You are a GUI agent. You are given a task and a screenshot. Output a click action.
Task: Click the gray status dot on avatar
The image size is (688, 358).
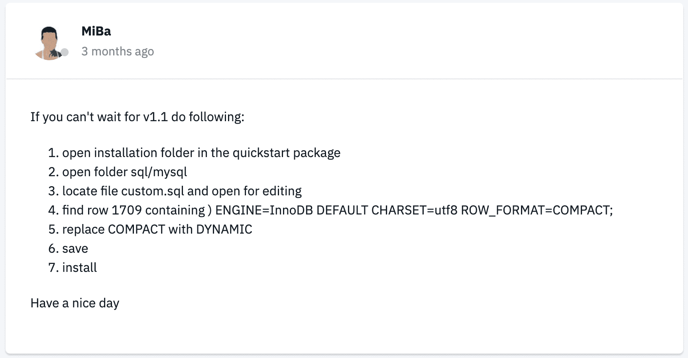(65, 52)
